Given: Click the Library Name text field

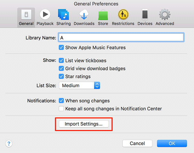Looking at the screenshot, I should pyautogui.click(x=121, y=37).
